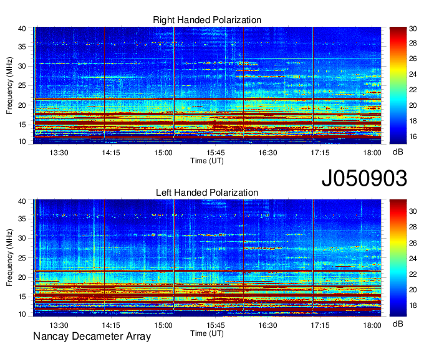
Task: Click the 15 MHz tick on Left Handed axis
Action: tap(22, 297)
